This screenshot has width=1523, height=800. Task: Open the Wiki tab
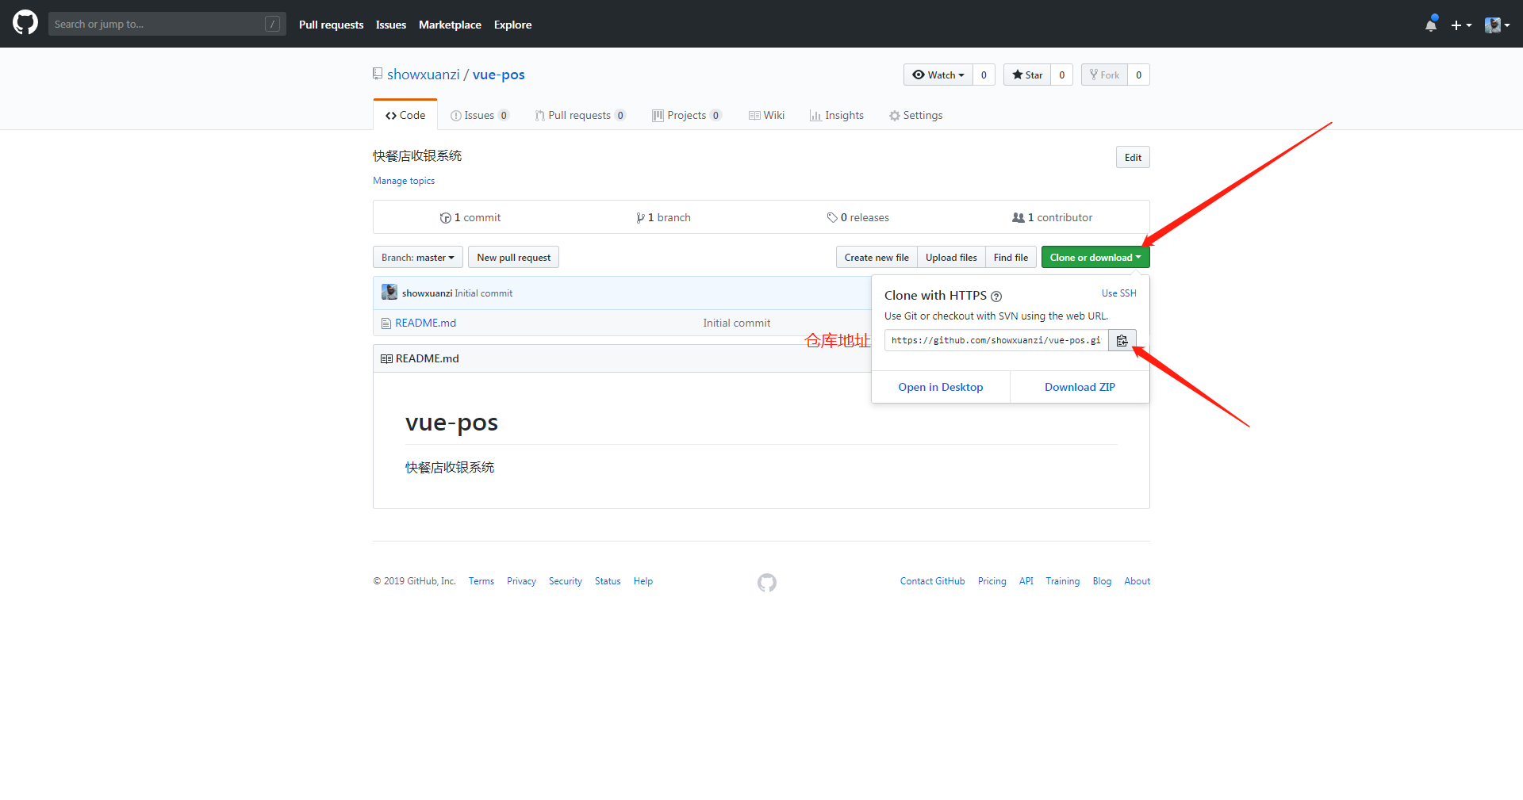click(x=766, y=115)
